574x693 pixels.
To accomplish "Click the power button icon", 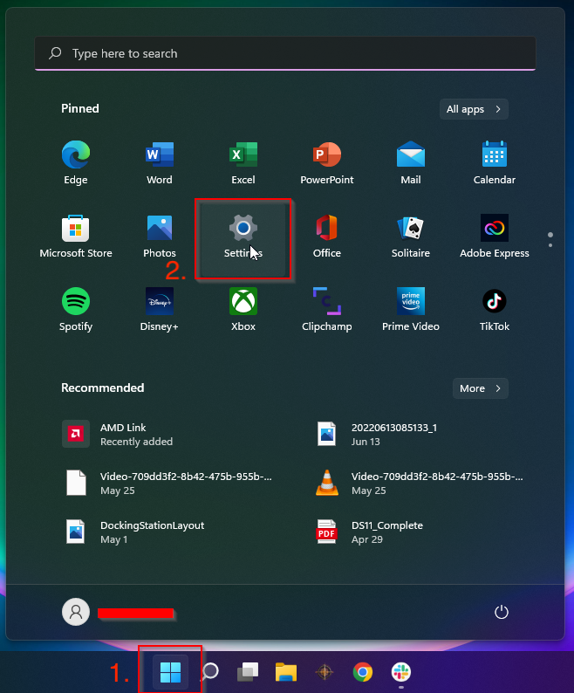I will tap(501, 612).
